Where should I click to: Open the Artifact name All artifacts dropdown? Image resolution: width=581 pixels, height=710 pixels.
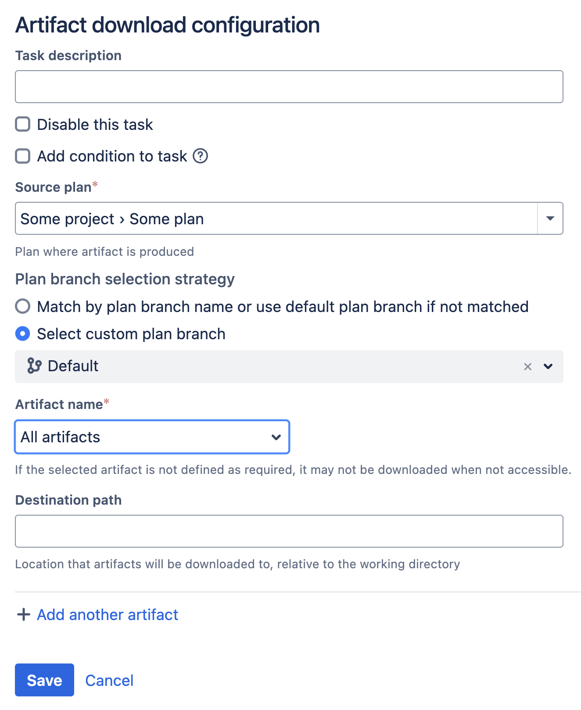coord(152,437)
